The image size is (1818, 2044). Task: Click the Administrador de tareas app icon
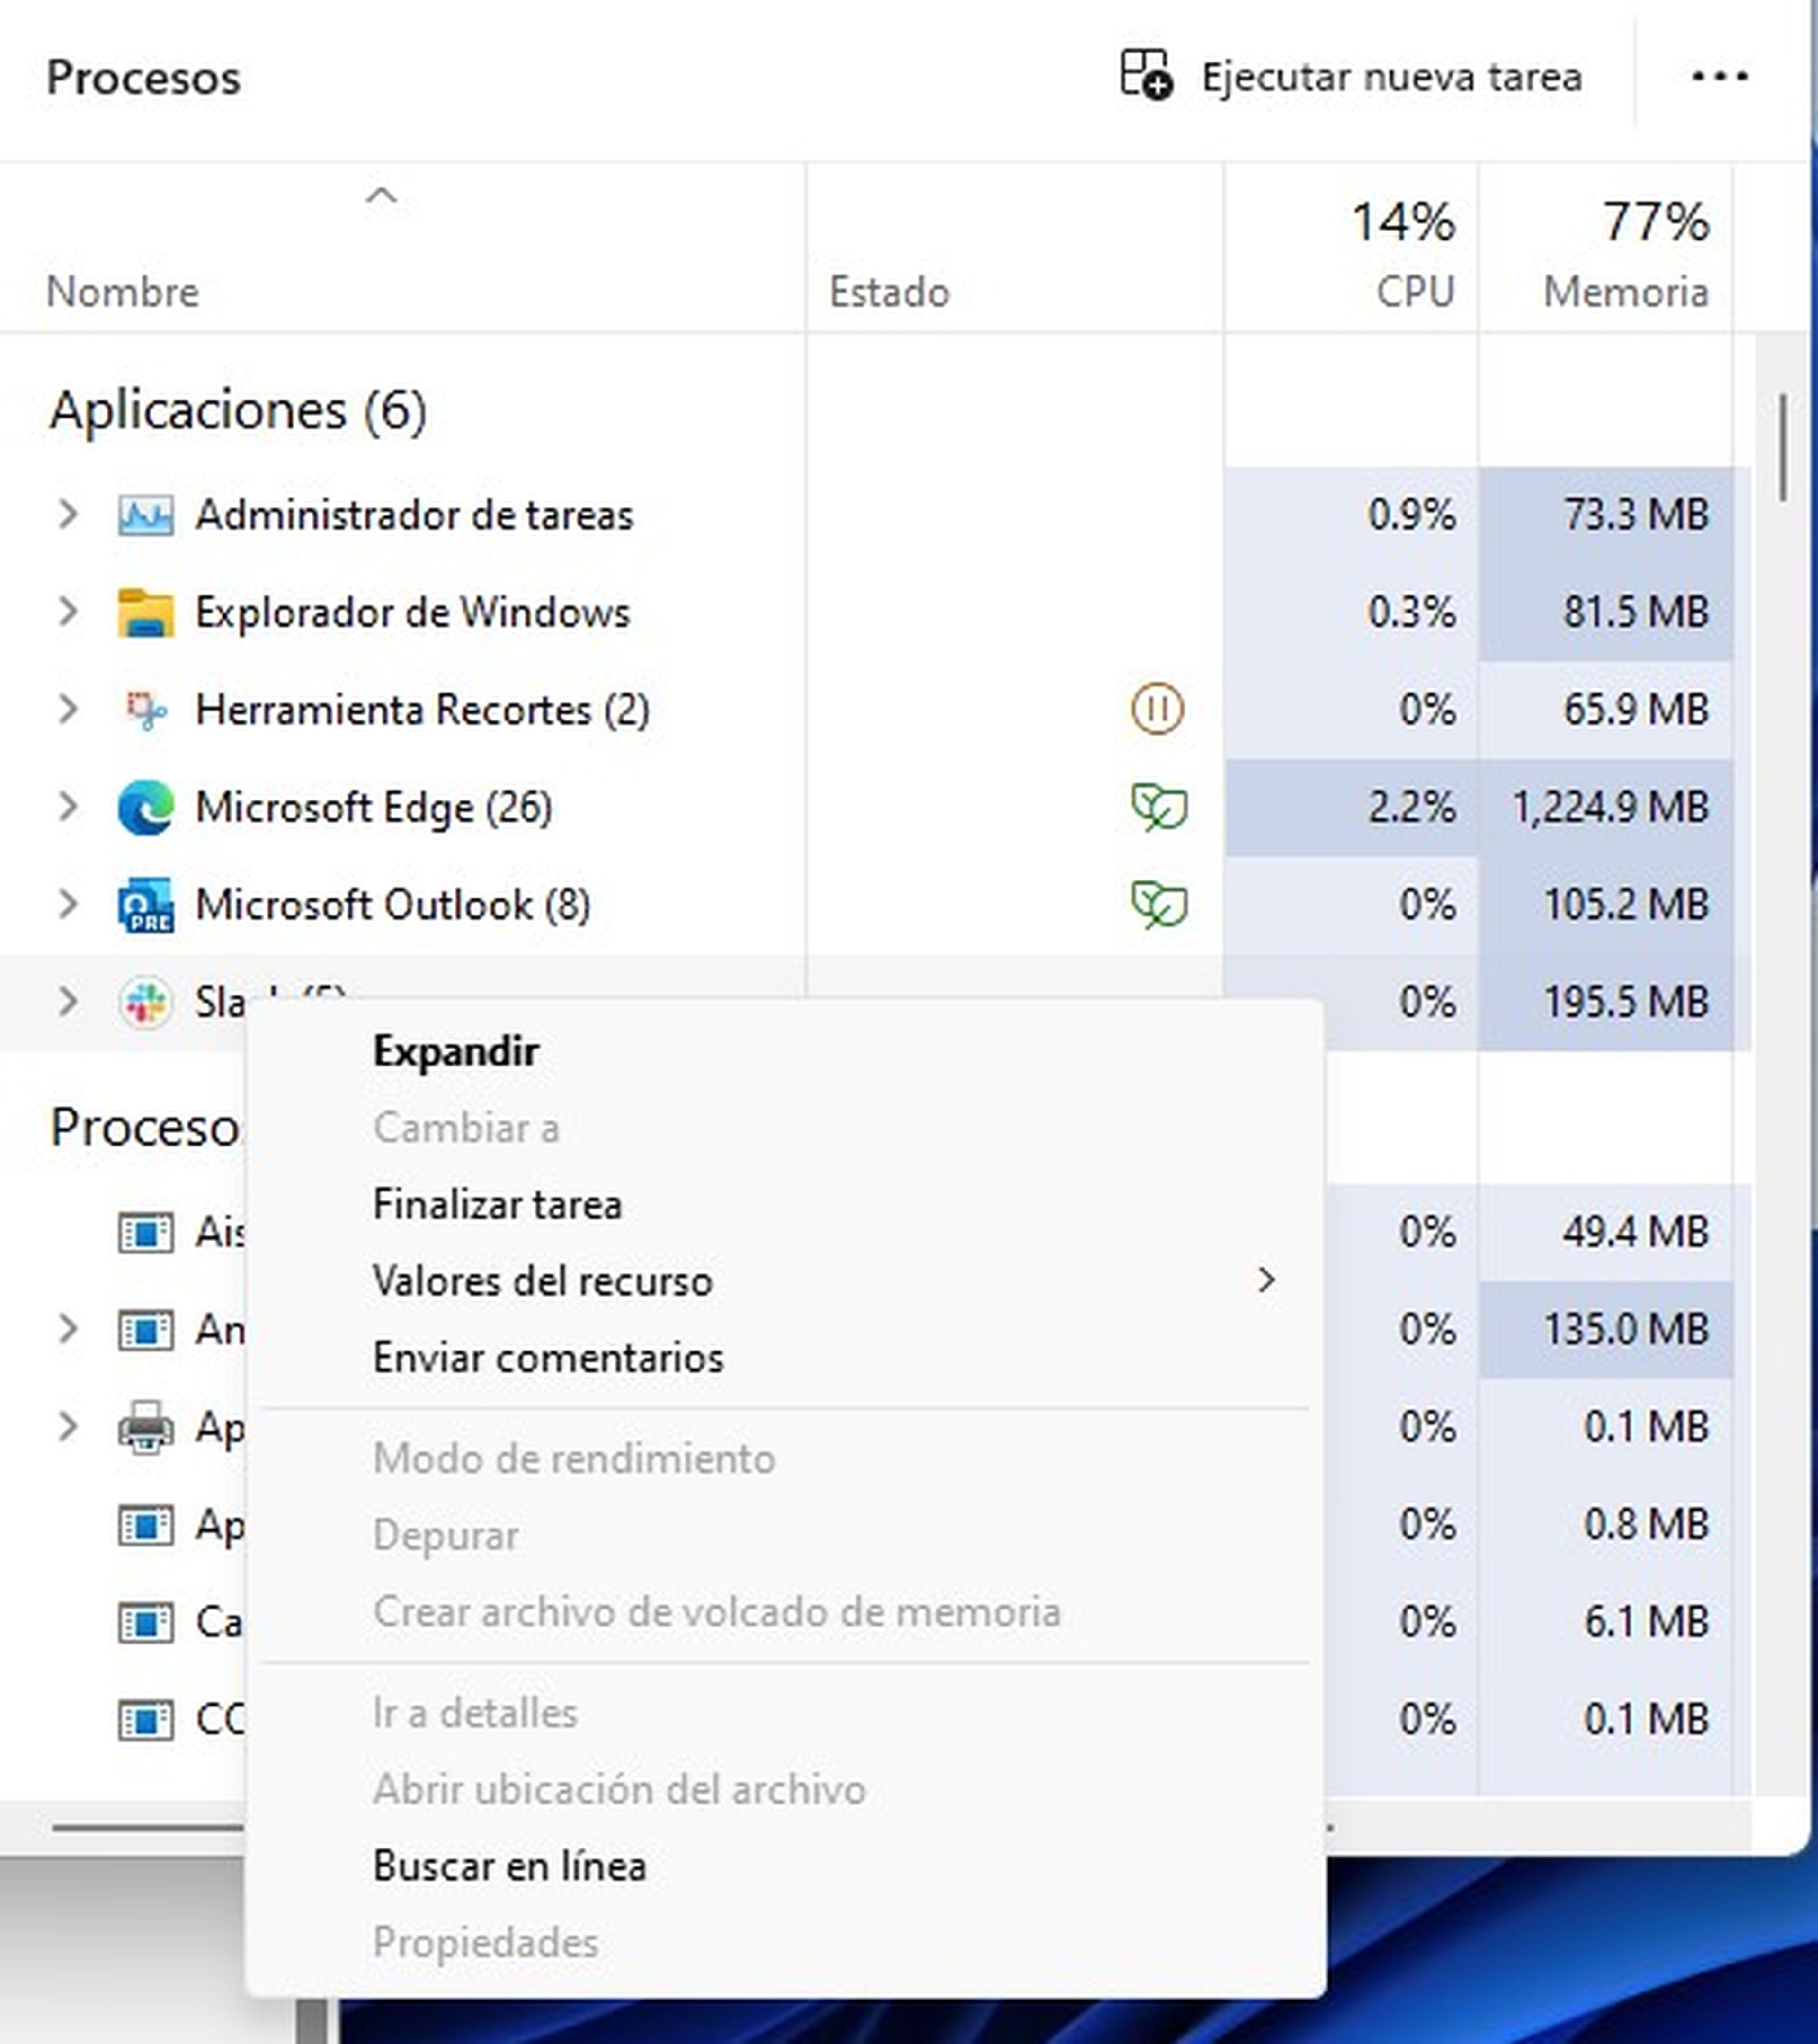(145, 515)
